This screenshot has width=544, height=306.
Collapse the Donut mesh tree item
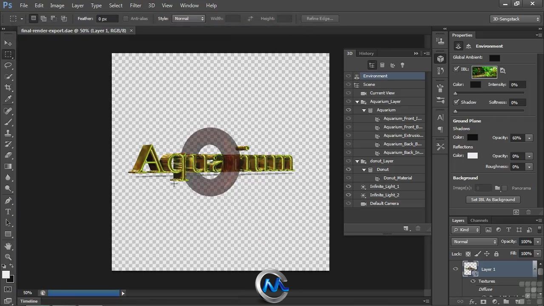click(364, 170)
